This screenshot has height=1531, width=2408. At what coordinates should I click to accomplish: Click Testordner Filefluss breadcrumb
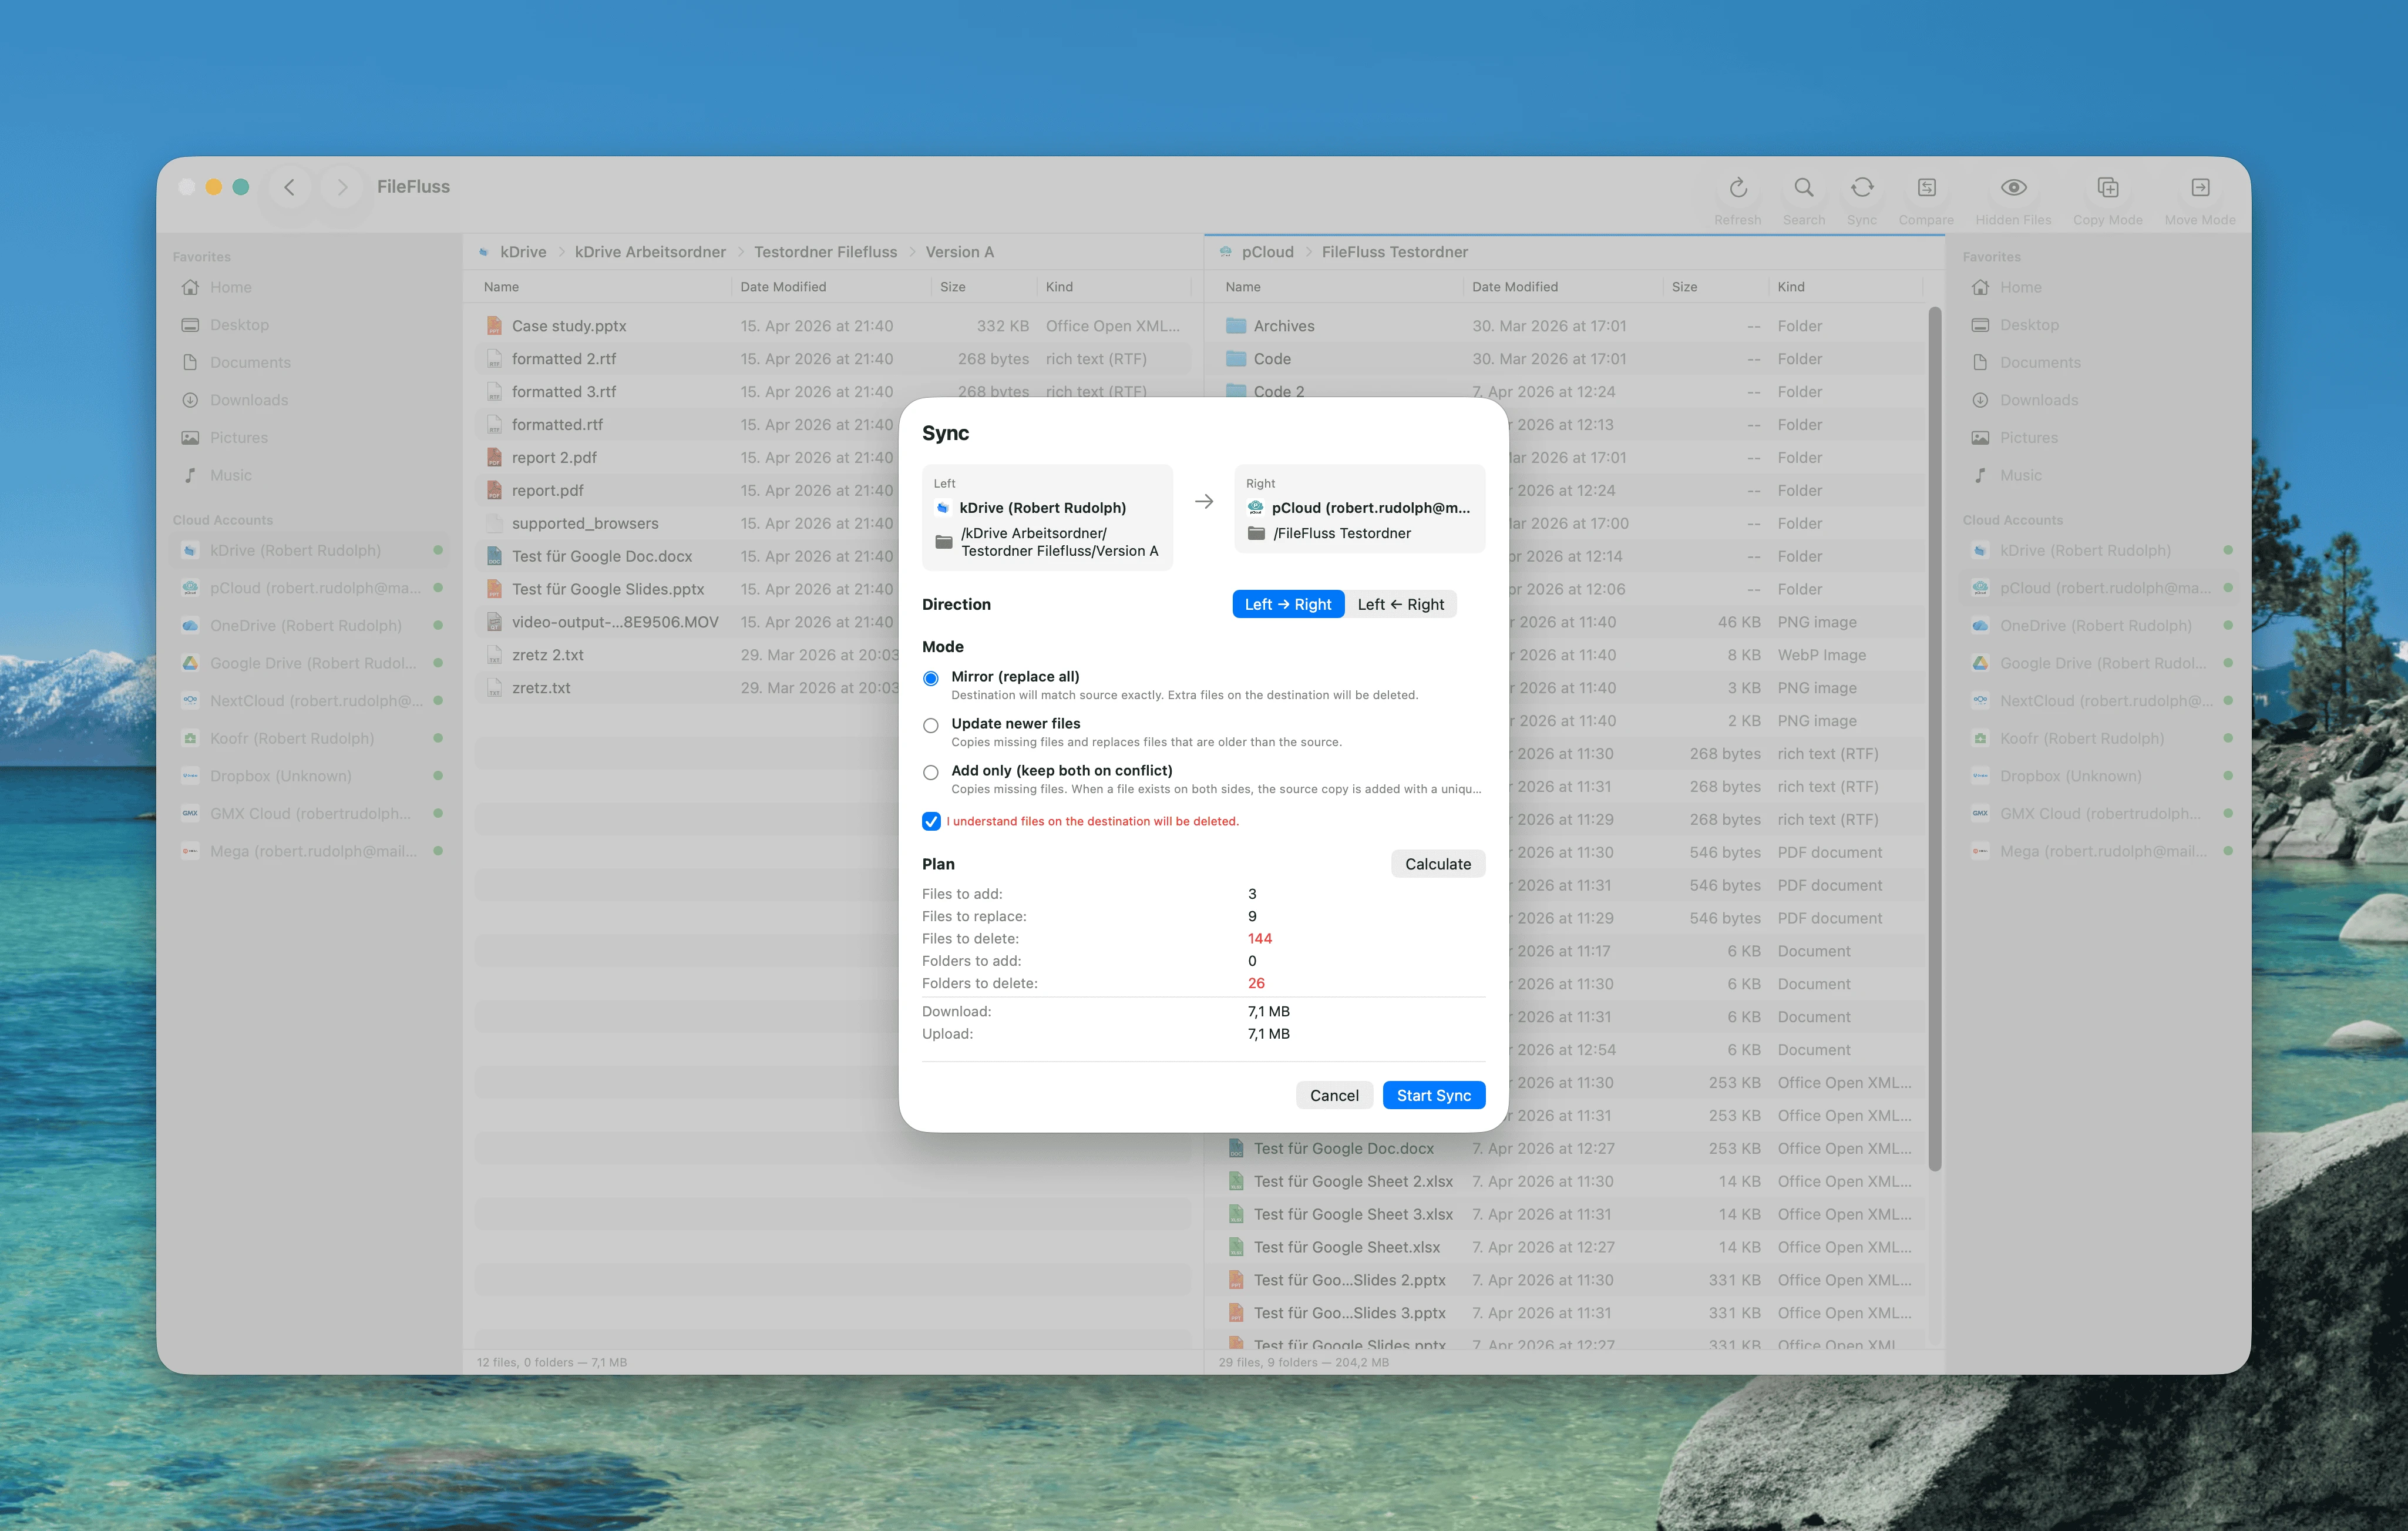825,252
